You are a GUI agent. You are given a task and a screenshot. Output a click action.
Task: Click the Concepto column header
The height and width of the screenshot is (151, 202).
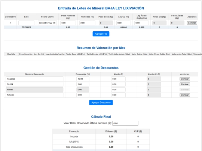(74, 131)
